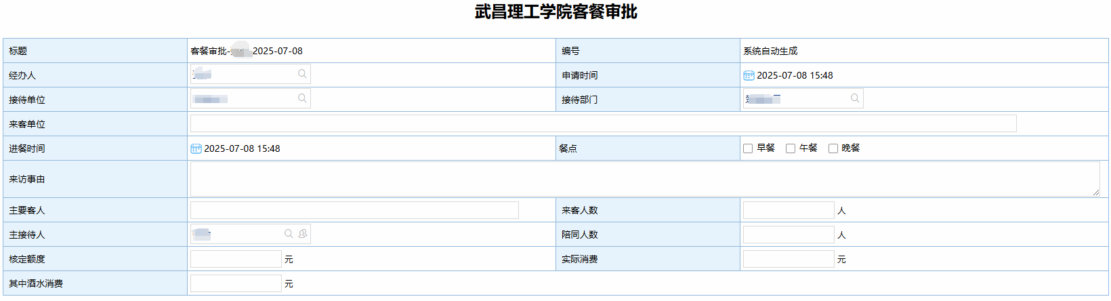Check the 早餐 checkbox
Screen dimensions: 1111x301
click(x=748, y=148)
